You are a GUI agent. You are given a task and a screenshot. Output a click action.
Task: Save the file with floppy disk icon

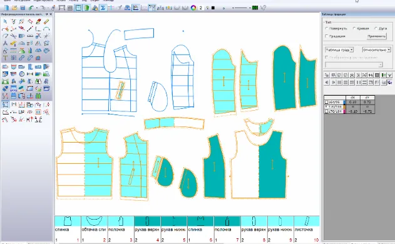[x=23, y=8]
